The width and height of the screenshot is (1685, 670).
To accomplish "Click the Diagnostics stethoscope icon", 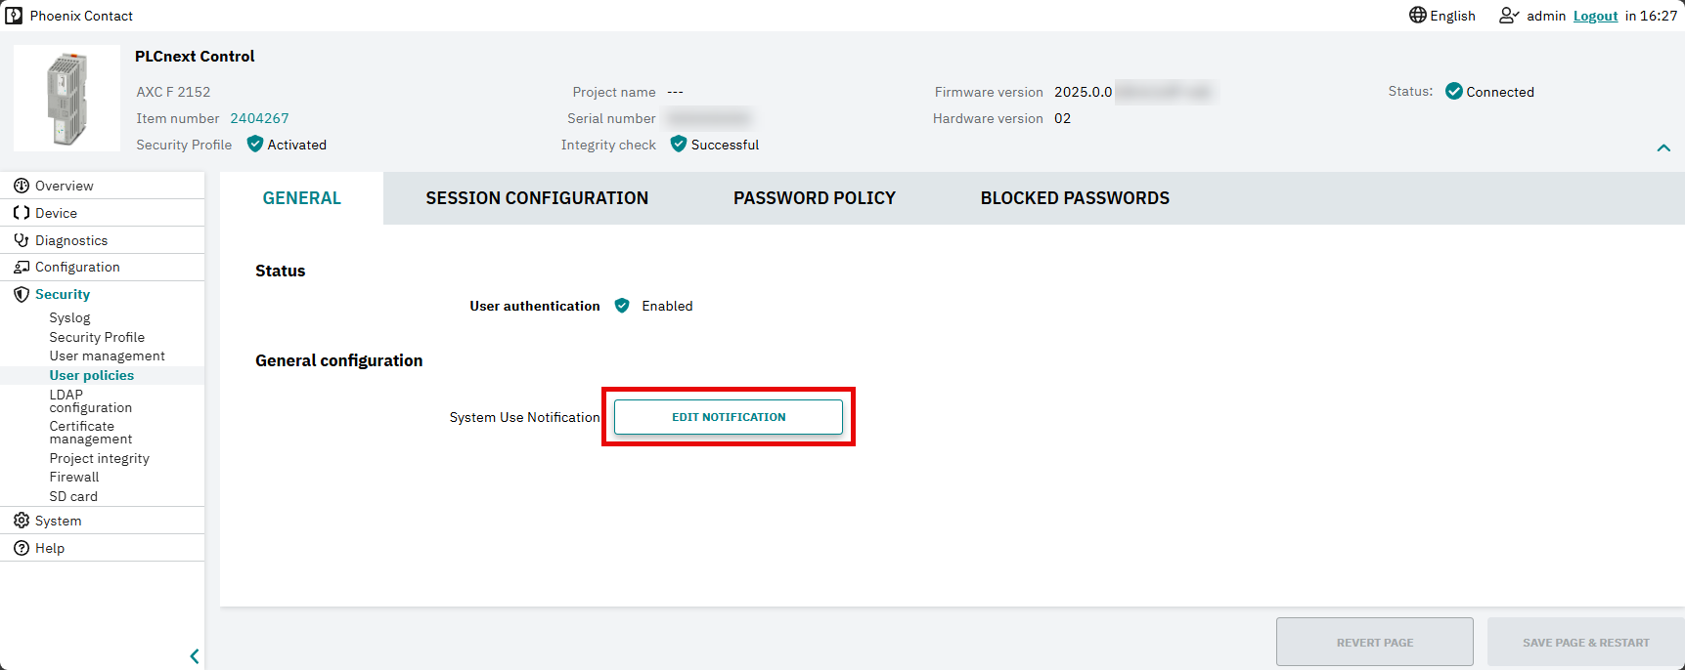I will tap(22, 240).
